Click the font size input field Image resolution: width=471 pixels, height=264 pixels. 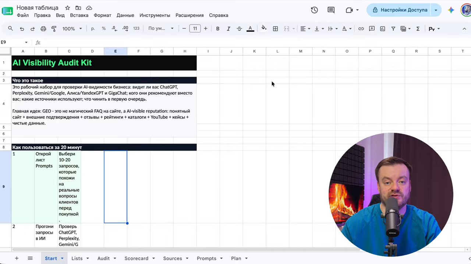point(195,29)
